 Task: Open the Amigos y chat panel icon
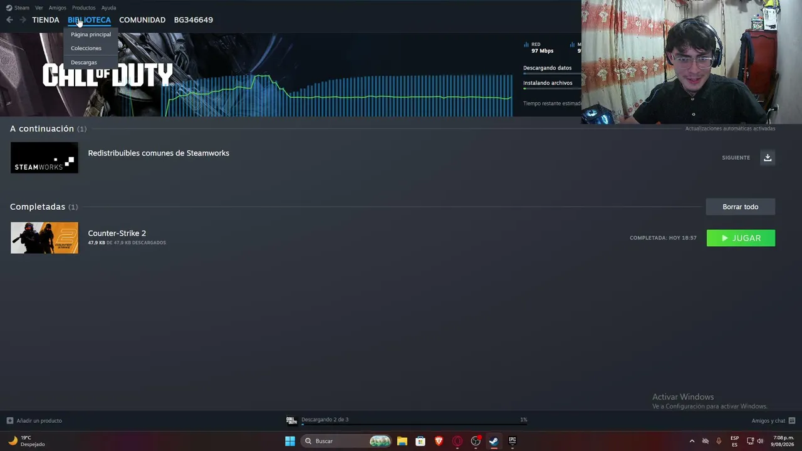[792, 420]
